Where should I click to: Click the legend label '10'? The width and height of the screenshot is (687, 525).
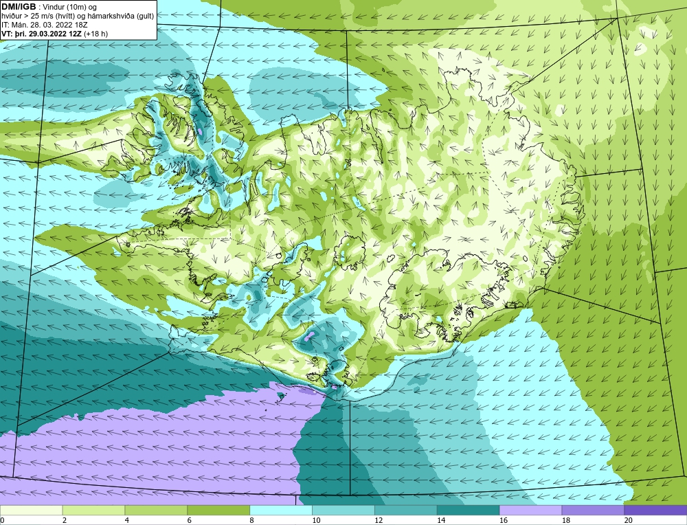coord(316,520)
